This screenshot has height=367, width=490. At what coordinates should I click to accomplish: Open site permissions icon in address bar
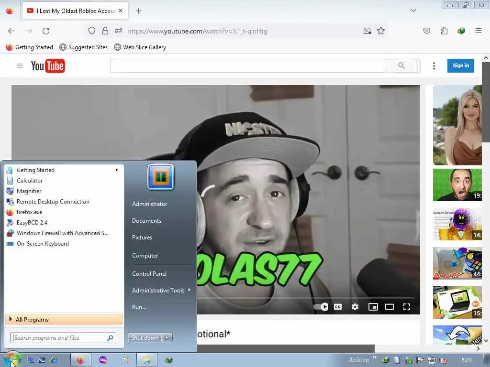click(x=119, y=31)
